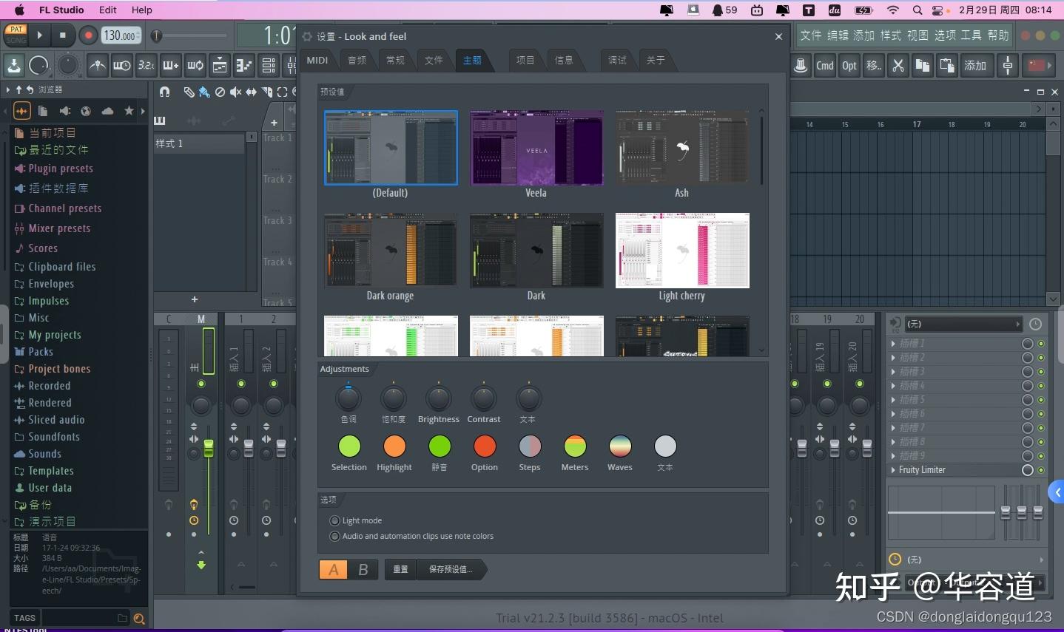
Task: Click the 保存预设值 button
Action: click(x=450, y=569)
